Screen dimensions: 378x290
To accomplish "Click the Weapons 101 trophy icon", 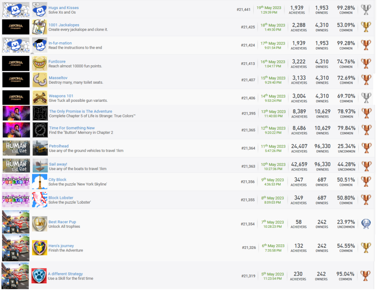I will (40, 98).
